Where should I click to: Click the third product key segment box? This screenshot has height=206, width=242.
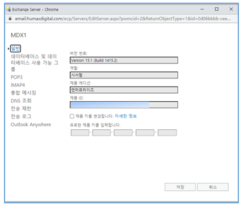[x=123, y=133]
